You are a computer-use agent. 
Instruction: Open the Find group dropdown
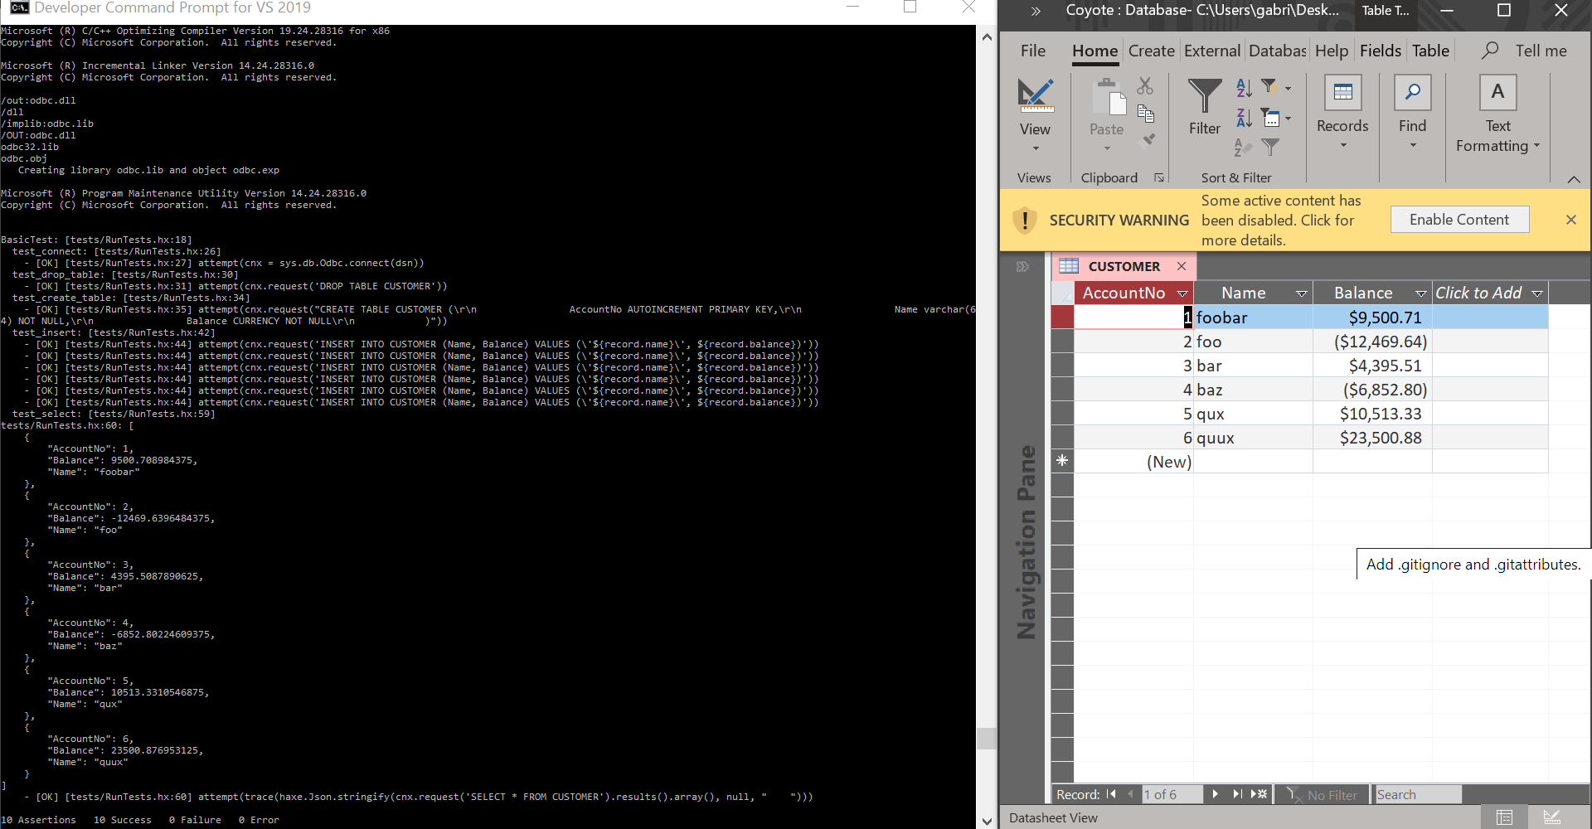click(x=1413, y=146)
